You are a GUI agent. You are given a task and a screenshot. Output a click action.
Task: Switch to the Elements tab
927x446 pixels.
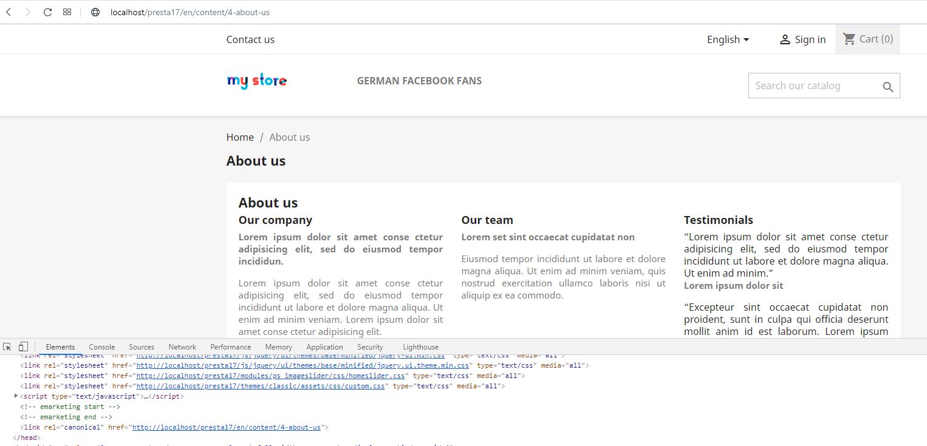pyautogui.click(x=60, y=347)
